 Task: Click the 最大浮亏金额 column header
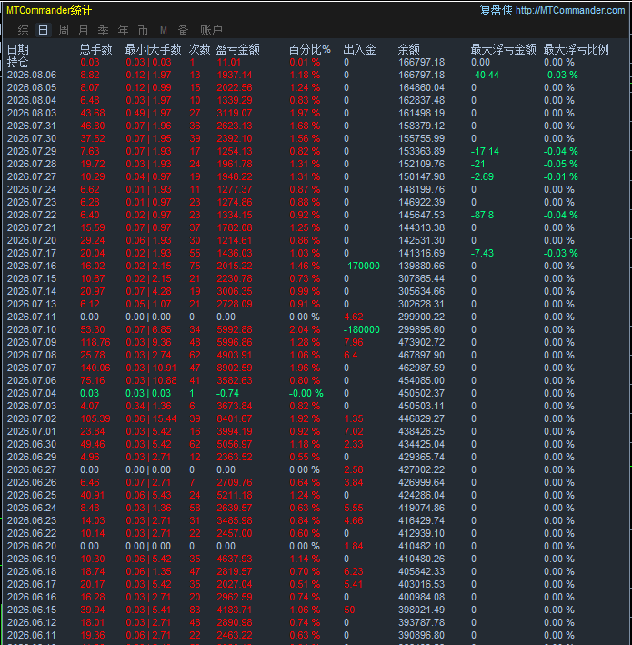(503, 50)
